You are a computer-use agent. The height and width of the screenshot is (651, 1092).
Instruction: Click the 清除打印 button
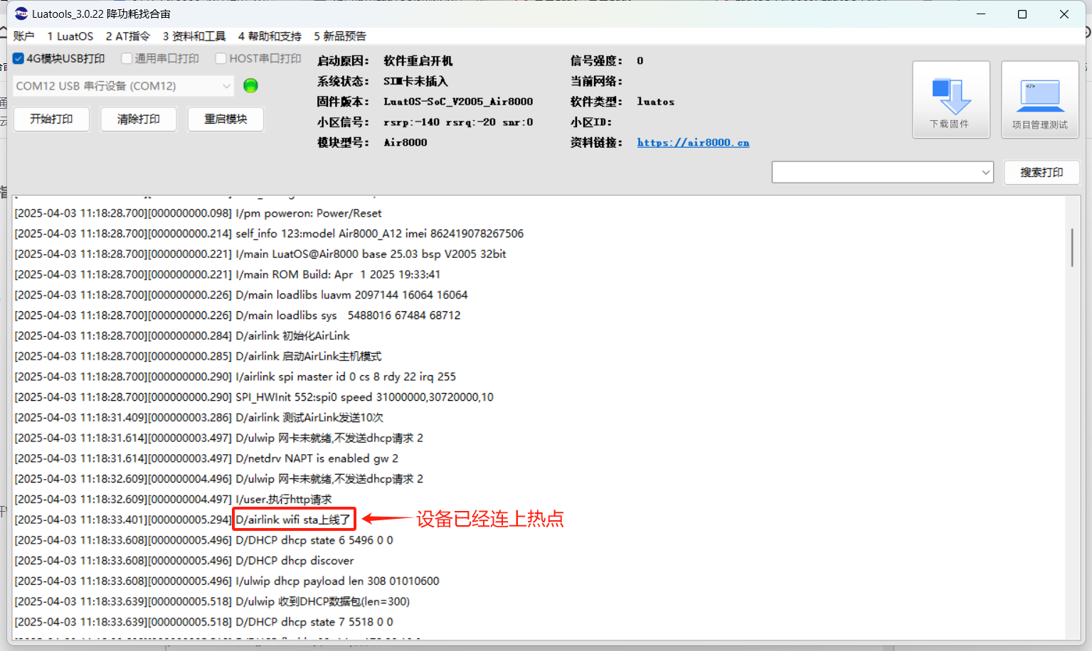[139, 119]
